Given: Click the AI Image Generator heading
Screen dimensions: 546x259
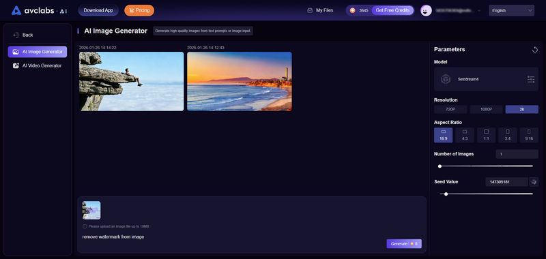Looking at the screenshot, I should click(115, 31).
